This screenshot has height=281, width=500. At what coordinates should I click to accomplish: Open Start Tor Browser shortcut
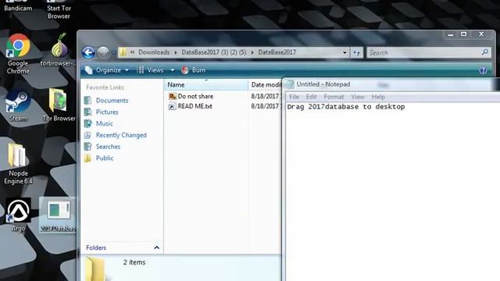[59, 9]
